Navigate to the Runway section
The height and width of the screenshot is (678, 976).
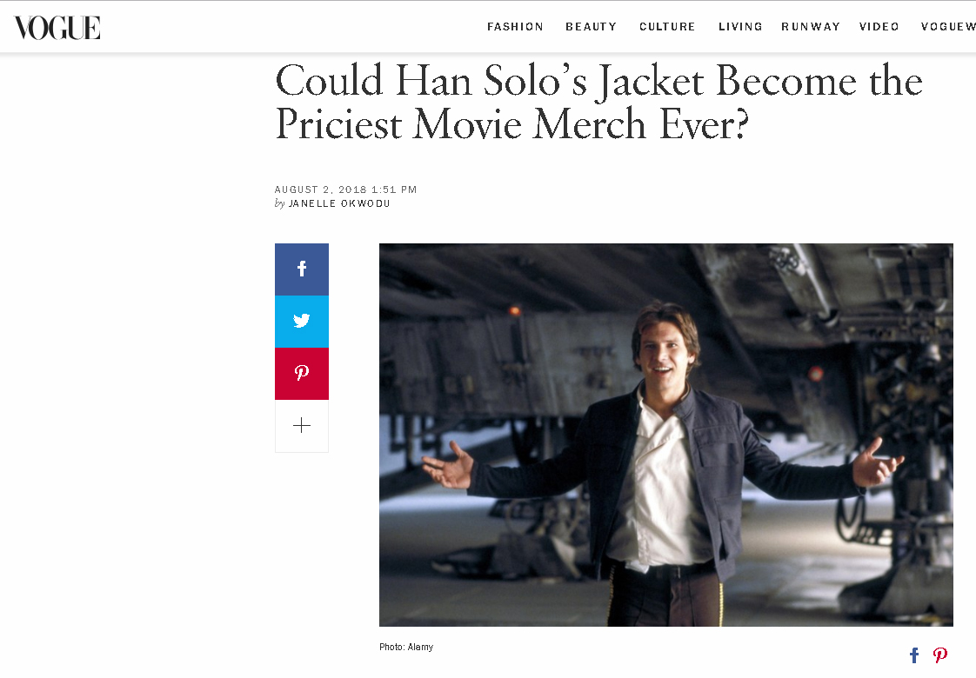[811, 27]
